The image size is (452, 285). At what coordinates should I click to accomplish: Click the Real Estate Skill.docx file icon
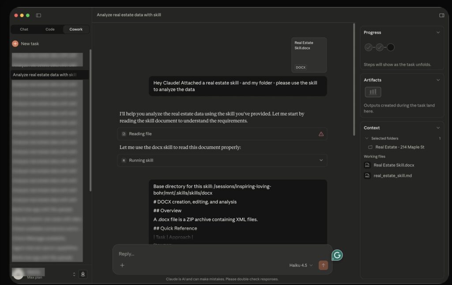(367, 165)
